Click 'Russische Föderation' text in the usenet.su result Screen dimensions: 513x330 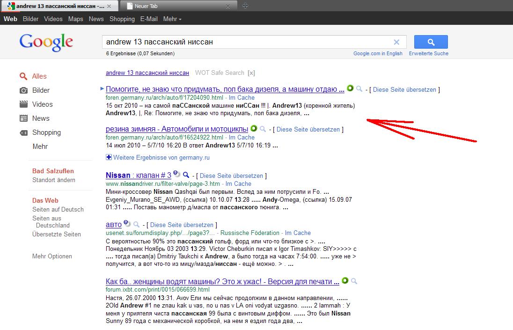click(x=250, y=233)
